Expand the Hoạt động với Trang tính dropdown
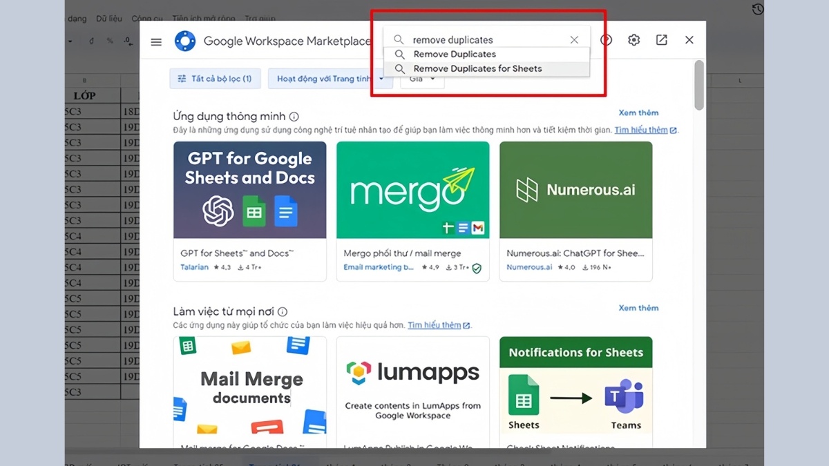The image size is (829, 466). click(330, 79)
